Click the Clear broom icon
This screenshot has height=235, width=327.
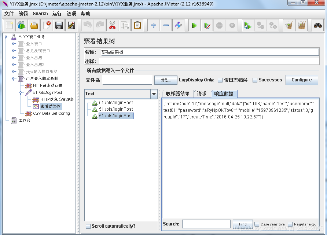(x=289, y=25)
